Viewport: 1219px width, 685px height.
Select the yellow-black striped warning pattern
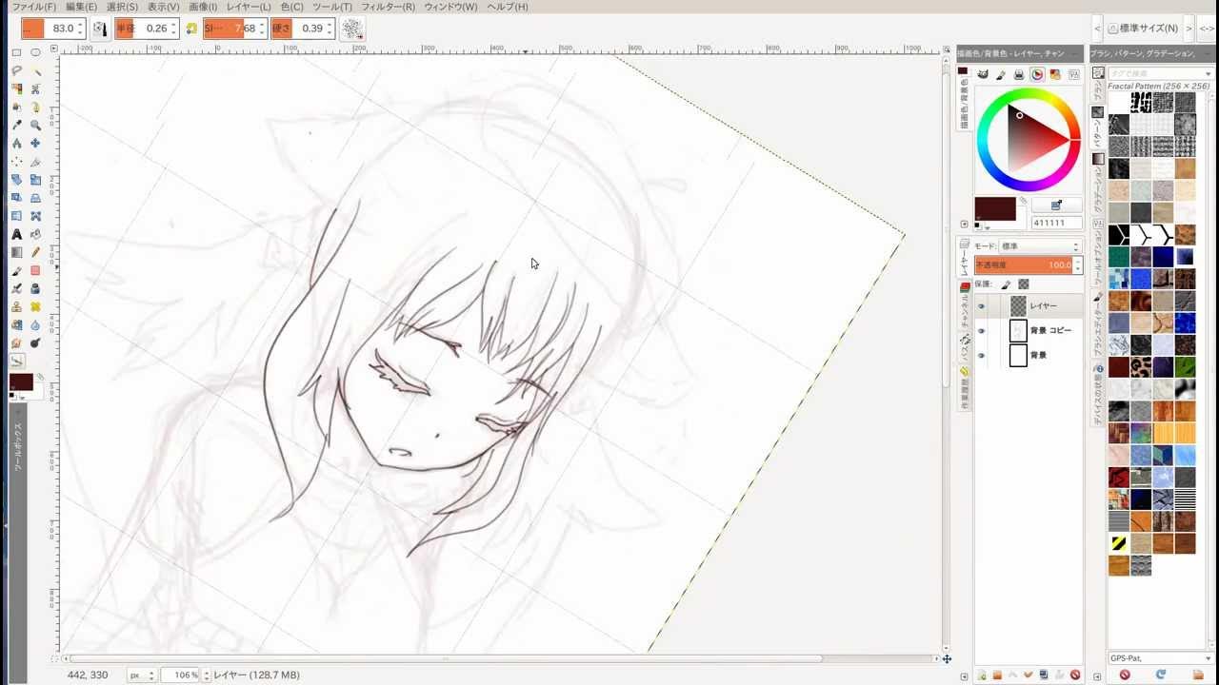(x=1119, y=544)
